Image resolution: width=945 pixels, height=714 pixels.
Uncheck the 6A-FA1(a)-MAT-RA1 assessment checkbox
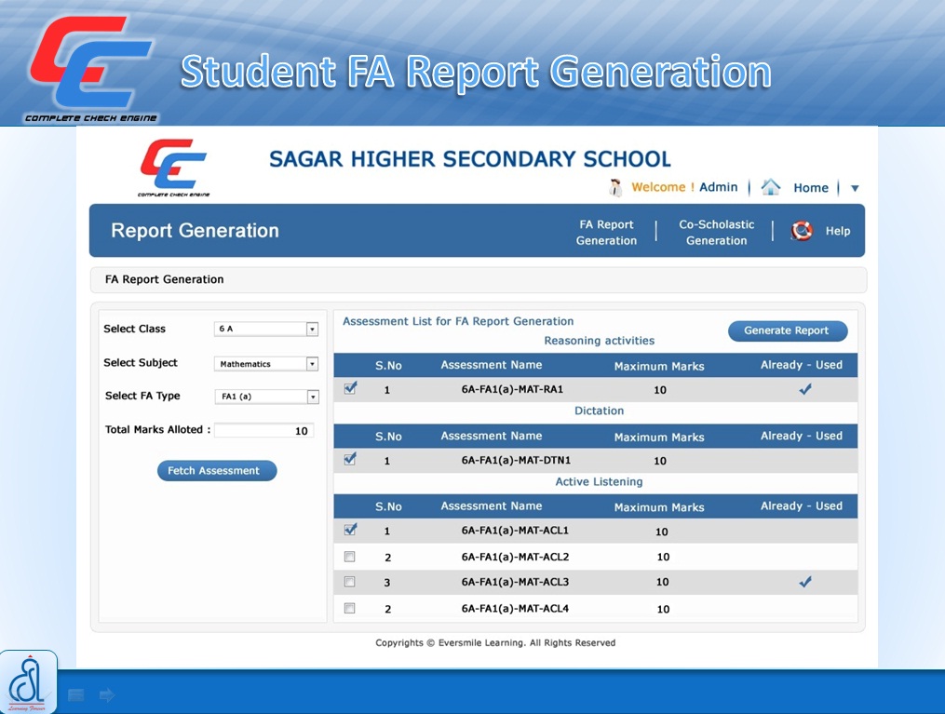click(350, 388)
